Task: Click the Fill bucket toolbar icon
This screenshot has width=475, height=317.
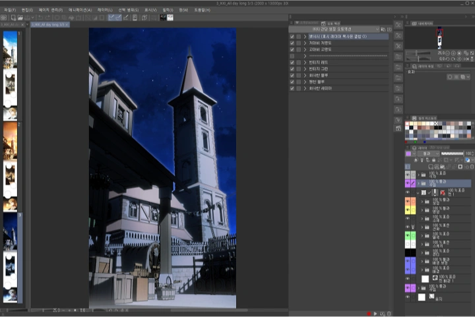Action: 71,18
